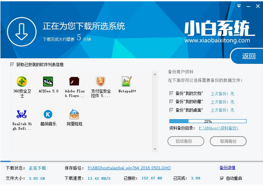Click the Notepad++ icon
Screen dimensions: 263x186
click(127, 82)
